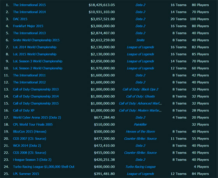Open CGS 2008 (CS: Source) link
218x178 pixels.
tap(30, 153)
